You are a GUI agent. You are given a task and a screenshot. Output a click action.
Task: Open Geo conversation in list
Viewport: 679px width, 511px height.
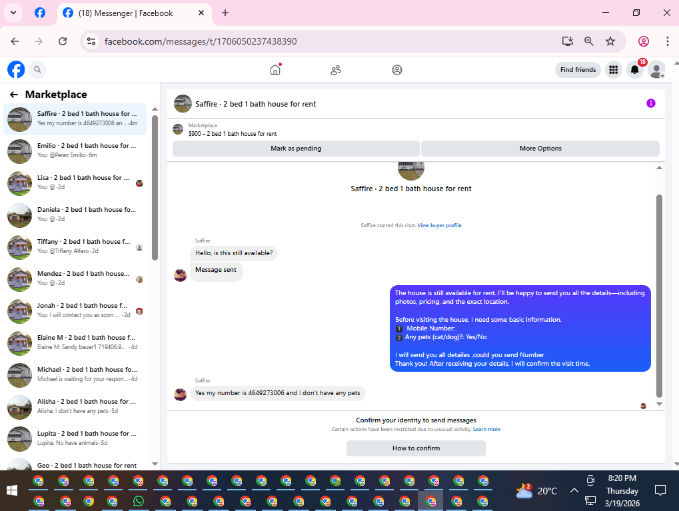point(75,464)
